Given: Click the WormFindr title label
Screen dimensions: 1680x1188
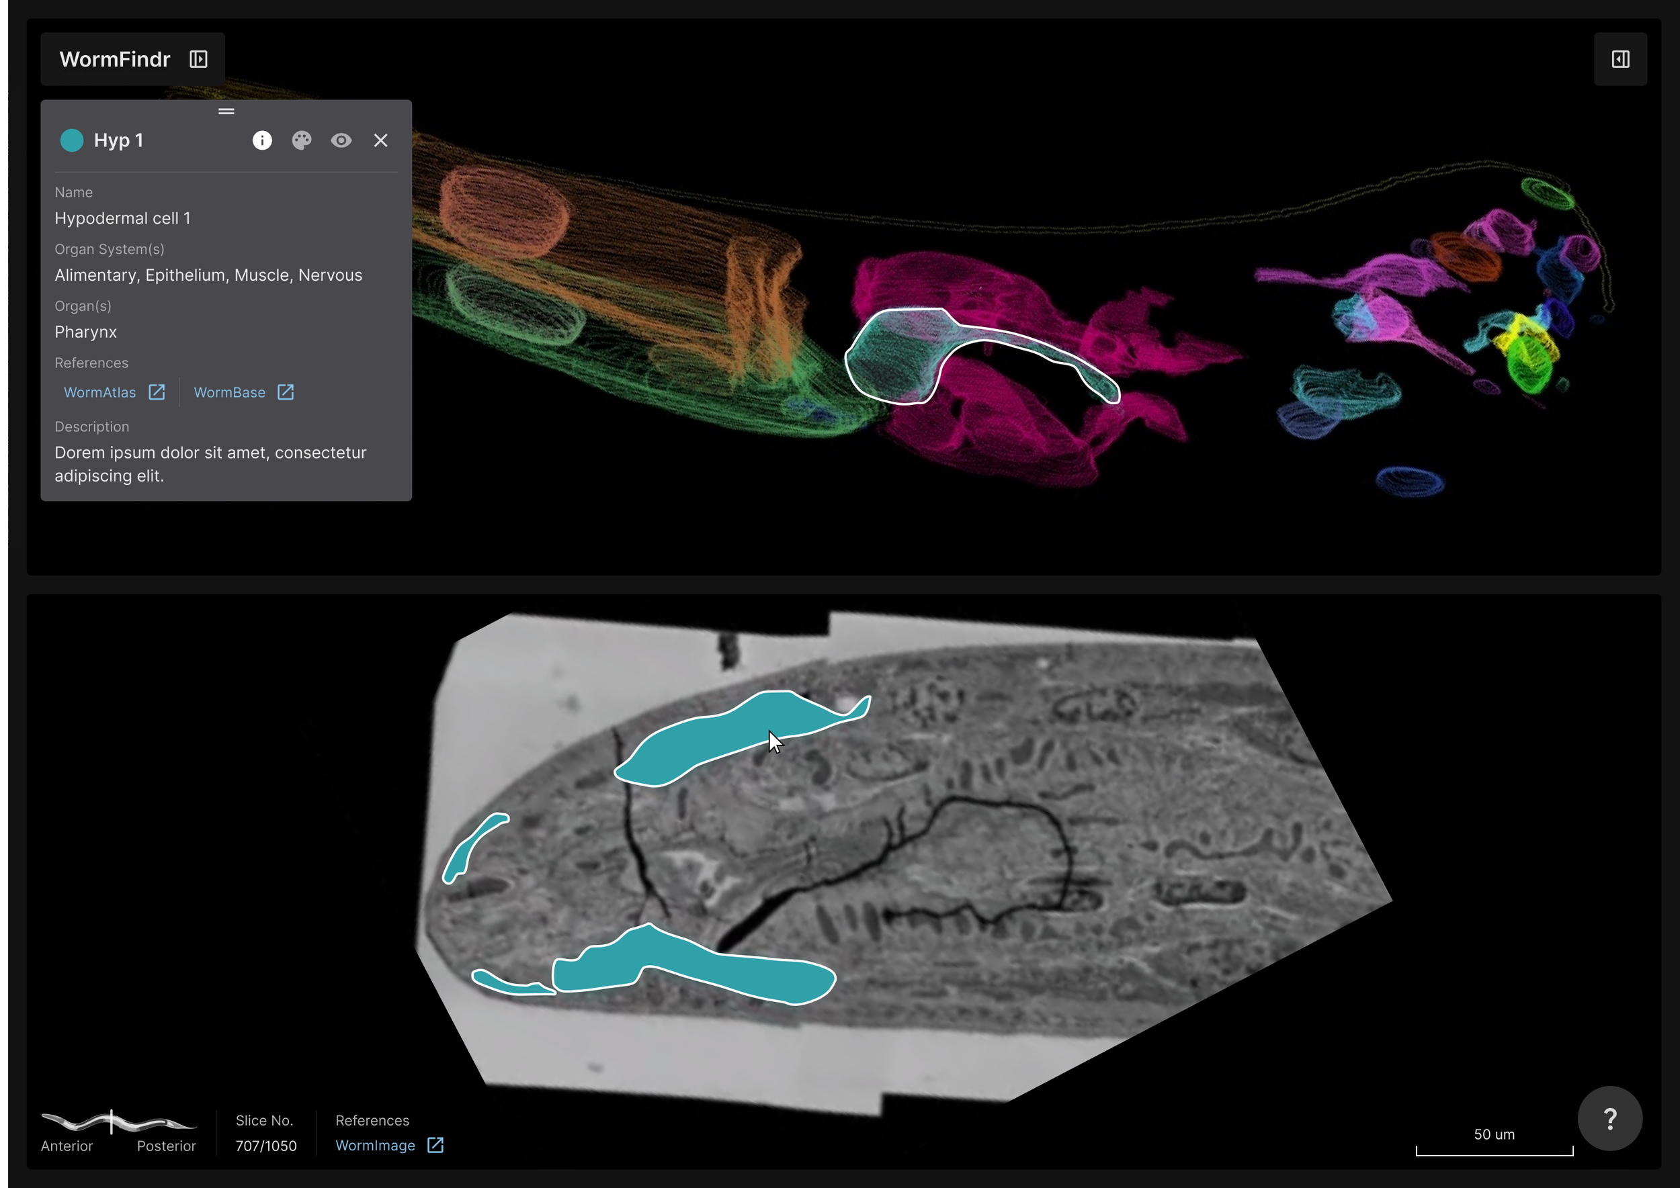Looking at the screenshot, I should pyautogui.click(x=115, y=59).
